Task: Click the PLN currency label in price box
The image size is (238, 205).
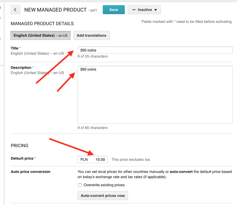Action: click(x=84, y=160)
